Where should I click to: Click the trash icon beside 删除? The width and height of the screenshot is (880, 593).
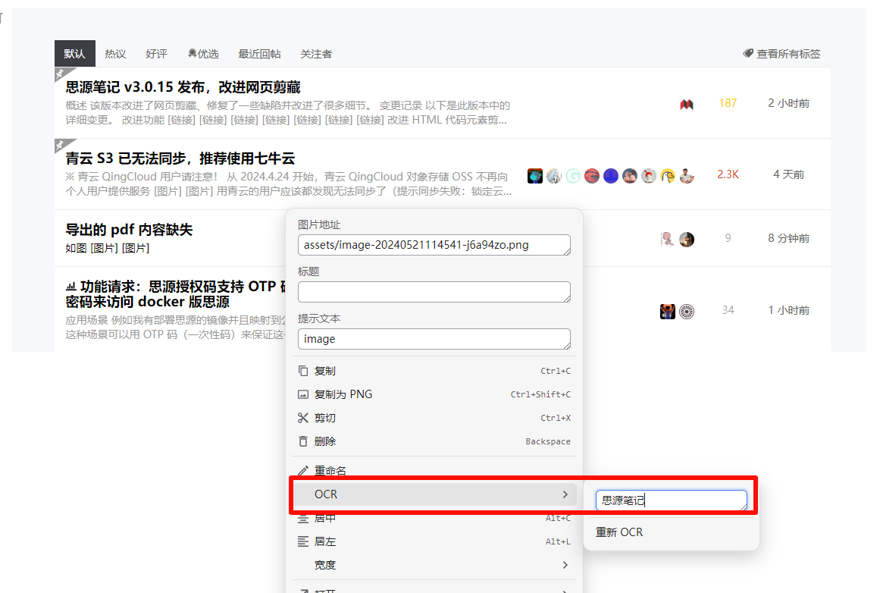(x=303, y=441)
